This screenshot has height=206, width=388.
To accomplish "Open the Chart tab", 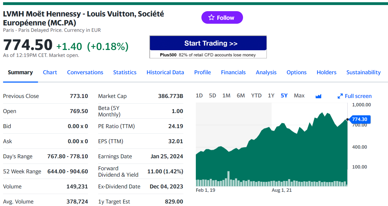I will pyautogui.click(x=50, y=72).
